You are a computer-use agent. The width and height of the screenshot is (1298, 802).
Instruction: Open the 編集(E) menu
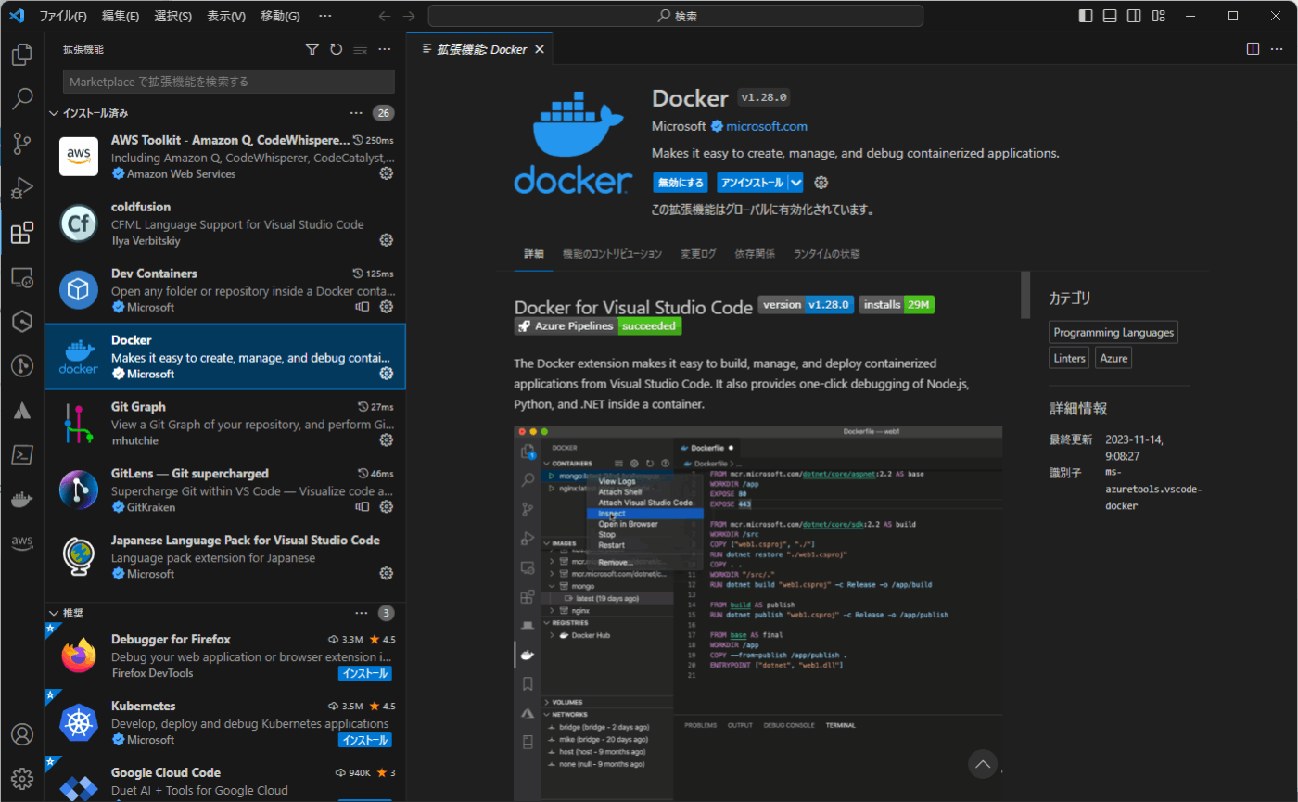121,16
